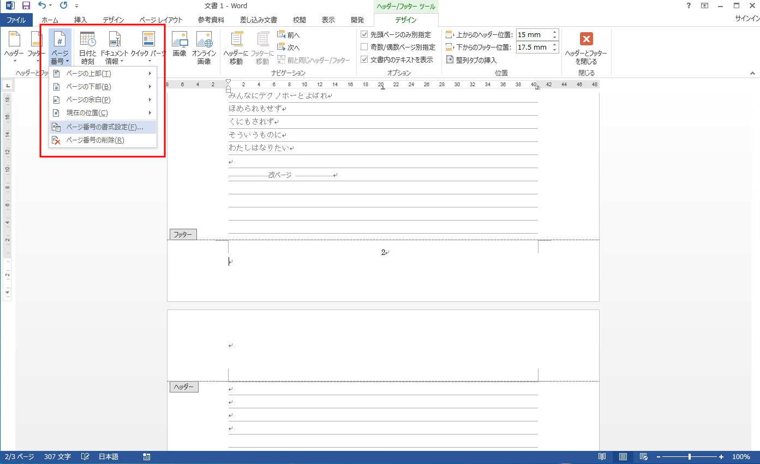Close header and footer editing
The image size is (760, 464).
pyautogui.click(x=586, y=47)
